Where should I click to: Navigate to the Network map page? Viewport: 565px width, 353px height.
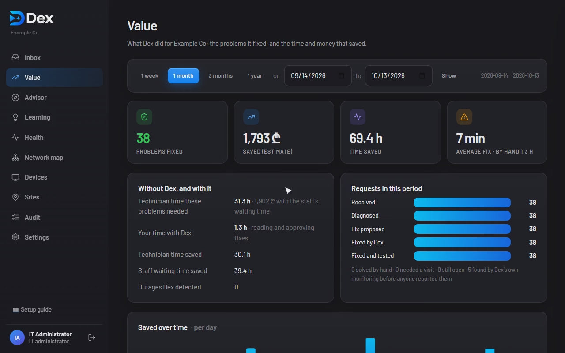pyautogui.click(x=54, y=158)
